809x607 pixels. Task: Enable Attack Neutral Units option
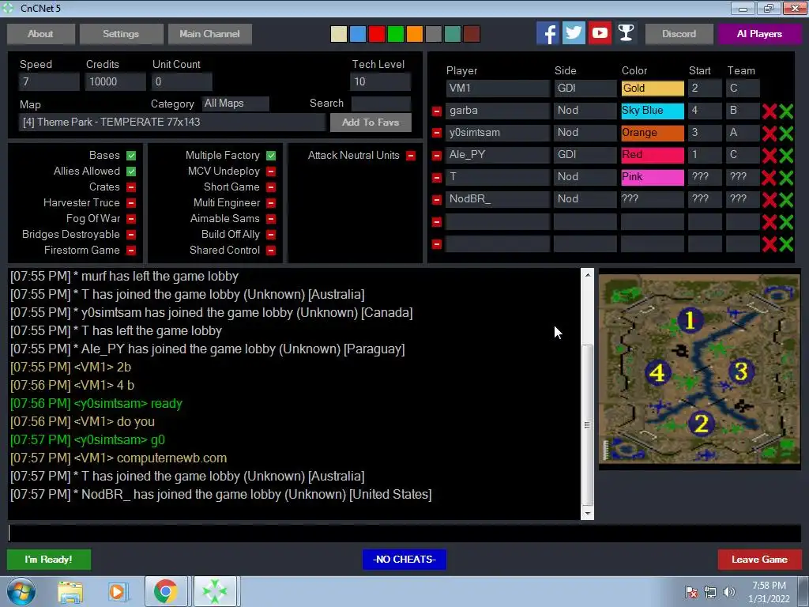(411, 156)
